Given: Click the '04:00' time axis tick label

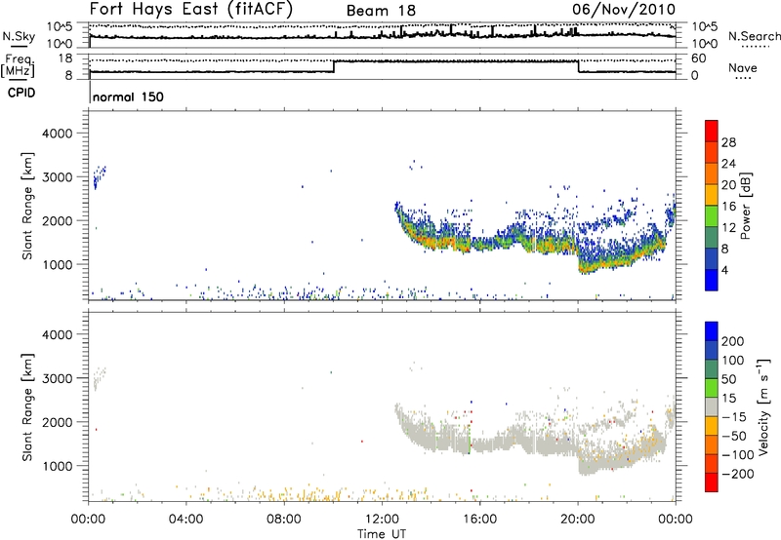Looking at the screenshot, I should (x=186, y=520).
